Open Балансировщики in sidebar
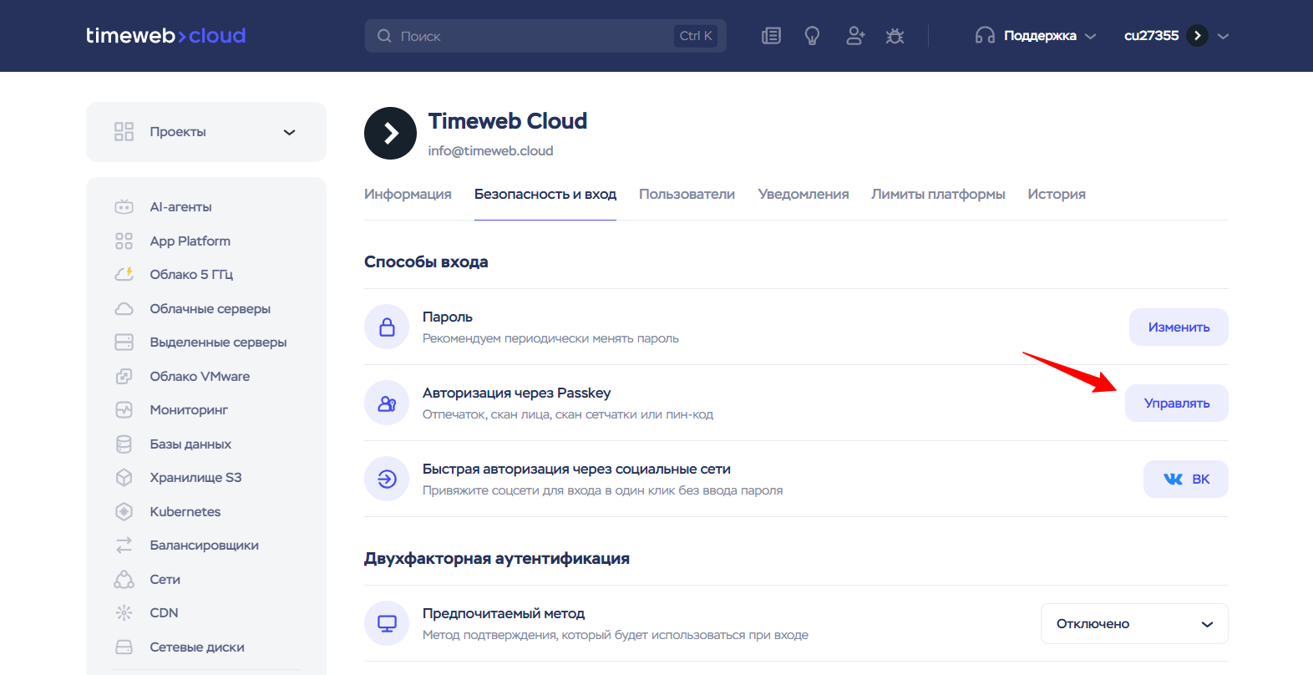 (204, 546)
